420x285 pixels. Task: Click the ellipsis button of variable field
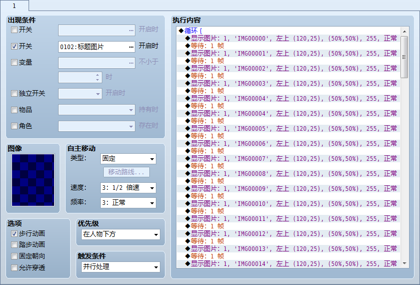(131, 63)
